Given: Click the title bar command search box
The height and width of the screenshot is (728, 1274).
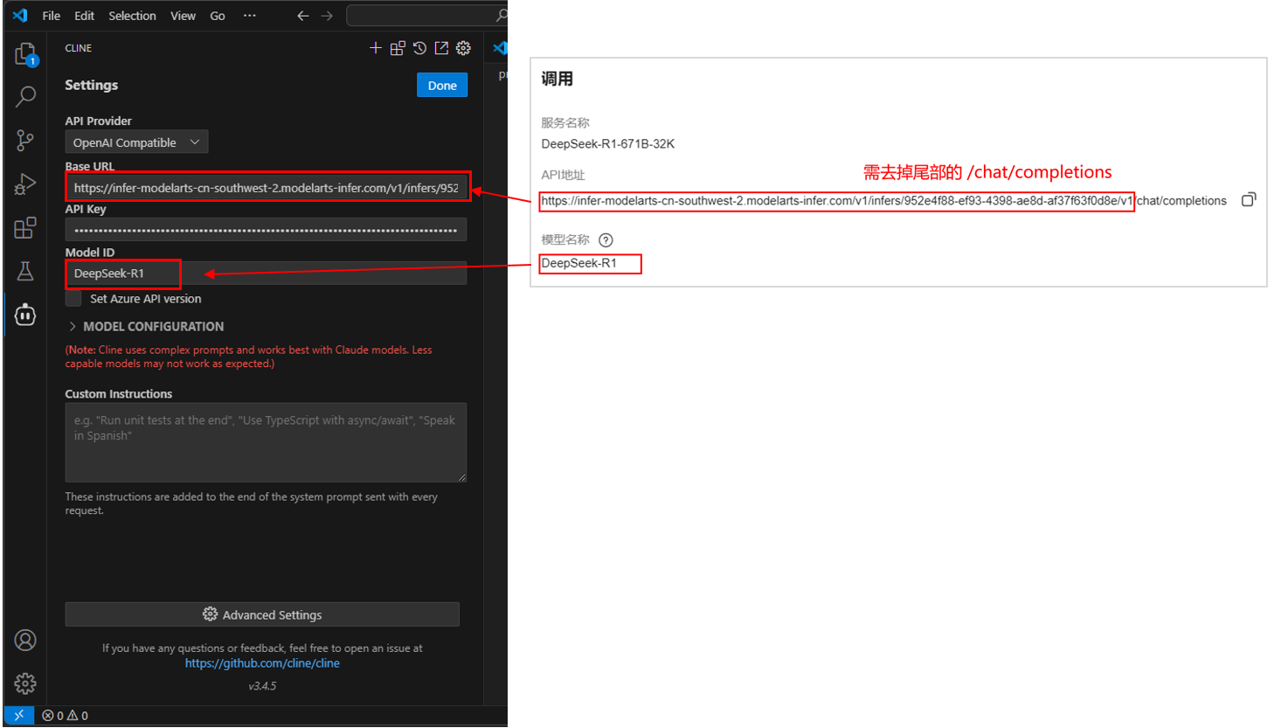Looking at the screenshot, I should point(427,16).
